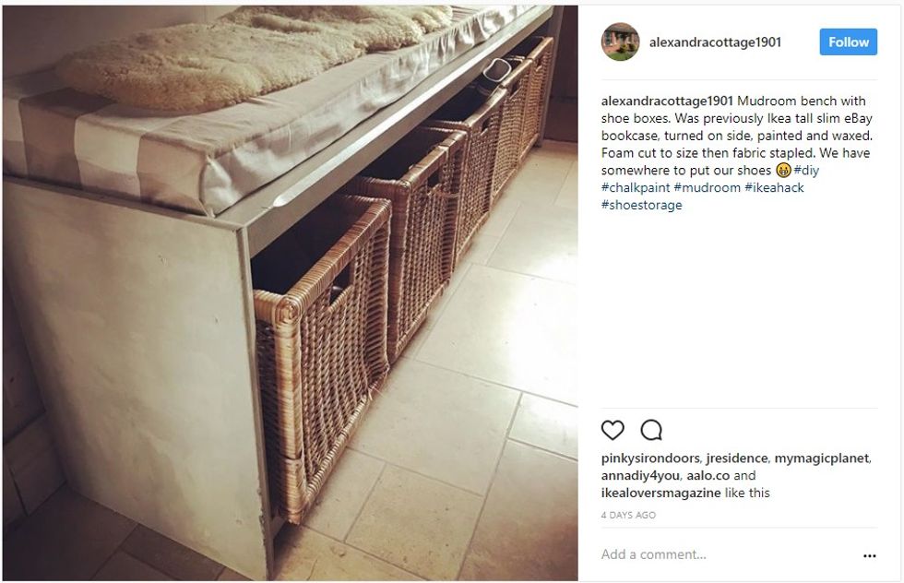Viewport: 904px width, 583px height.
Task: Open alexandracottage1901 username in the header
Action: click(715, 42)
